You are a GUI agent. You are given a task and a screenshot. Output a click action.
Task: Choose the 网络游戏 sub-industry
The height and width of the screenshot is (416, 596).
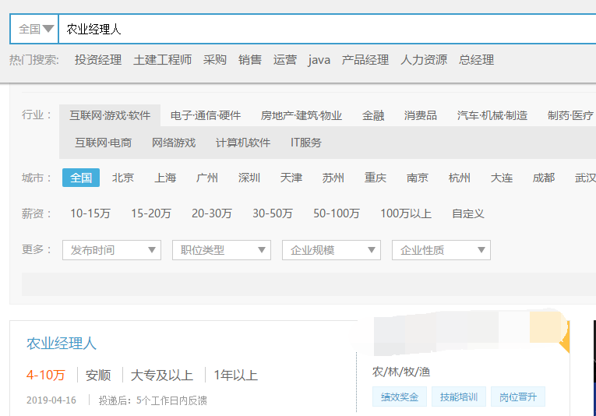tap(174, 143)
